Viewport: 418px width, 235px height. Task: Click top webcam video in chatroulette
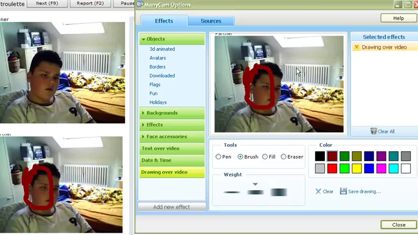(62, 72)
